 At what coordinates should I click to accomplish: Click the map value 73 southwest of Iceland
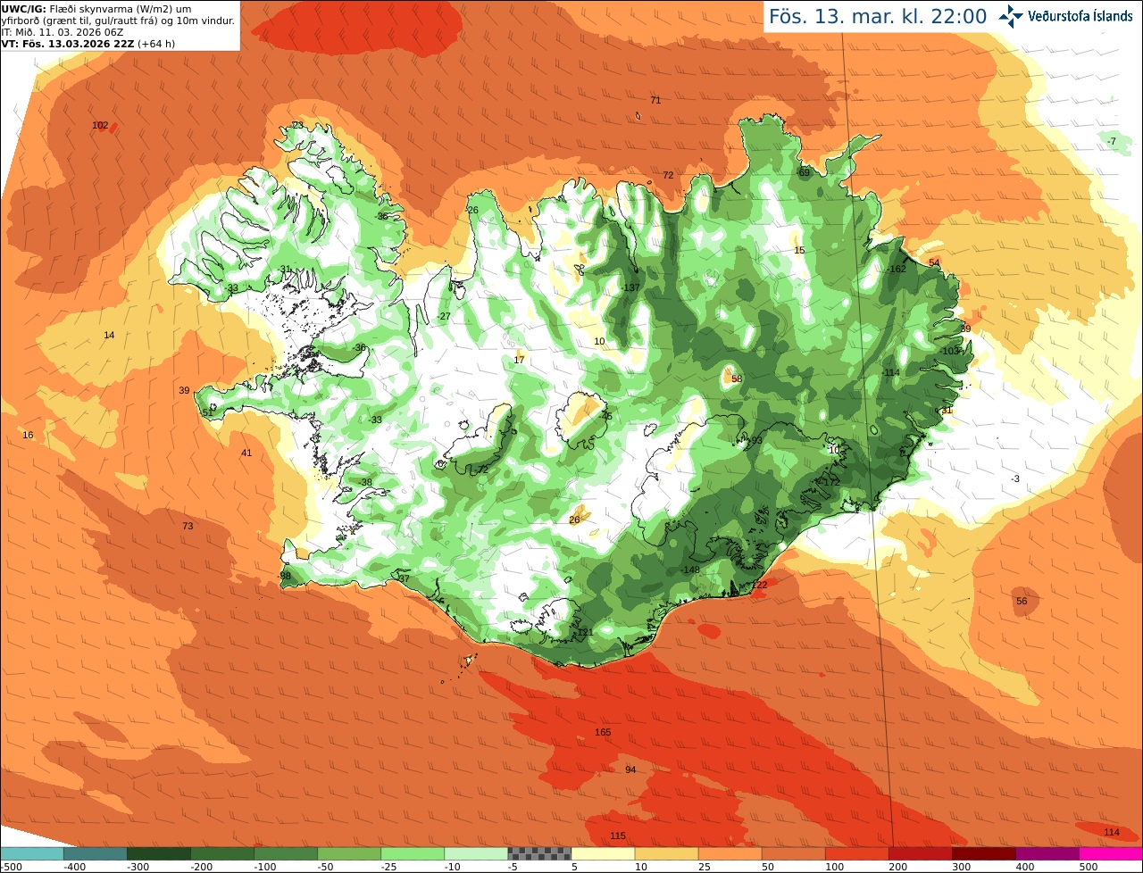[188, 527]
